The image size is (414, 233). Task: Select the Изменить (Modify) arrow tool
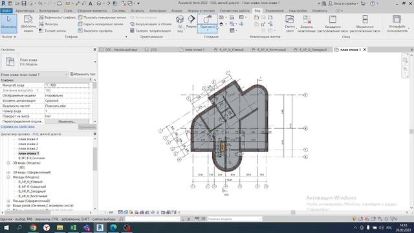coord(8,24)
